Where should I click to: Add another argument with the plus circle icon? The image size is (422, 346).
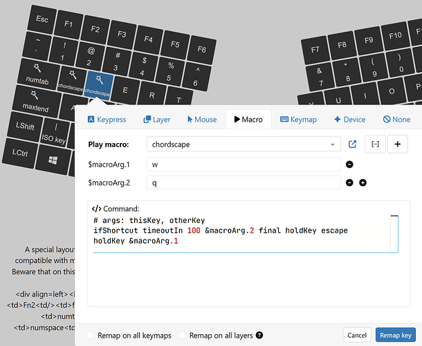coord(363,183)
